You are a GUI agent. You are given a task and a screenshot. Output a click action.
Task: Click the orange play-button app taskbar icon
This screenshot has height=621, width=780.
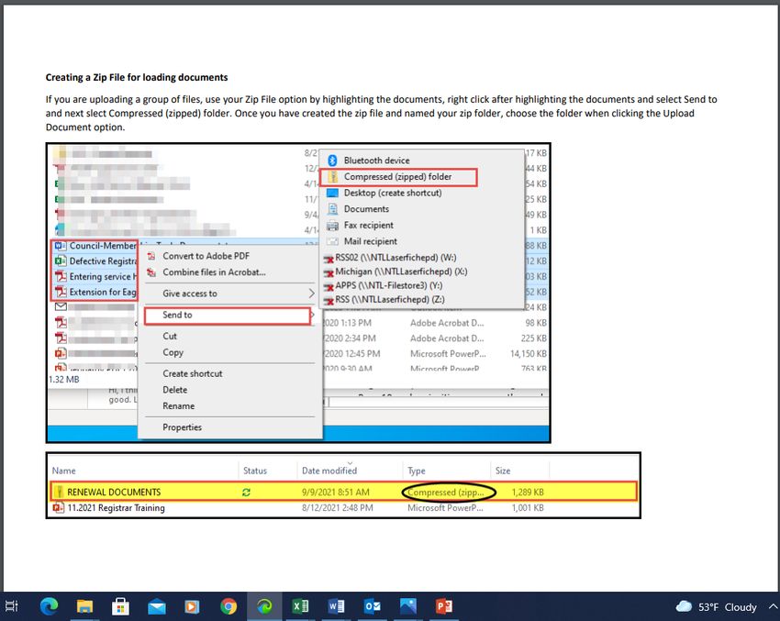(x=192, y=606)
